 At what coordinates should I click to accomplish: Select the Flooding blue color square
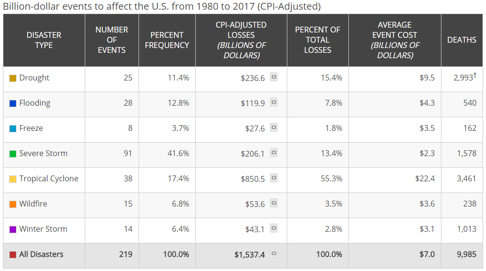tap(13, 103)
